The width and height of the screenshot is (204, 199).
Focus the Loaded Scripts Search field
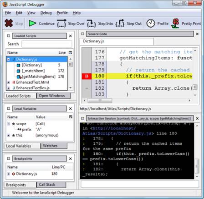pos(47,44)
